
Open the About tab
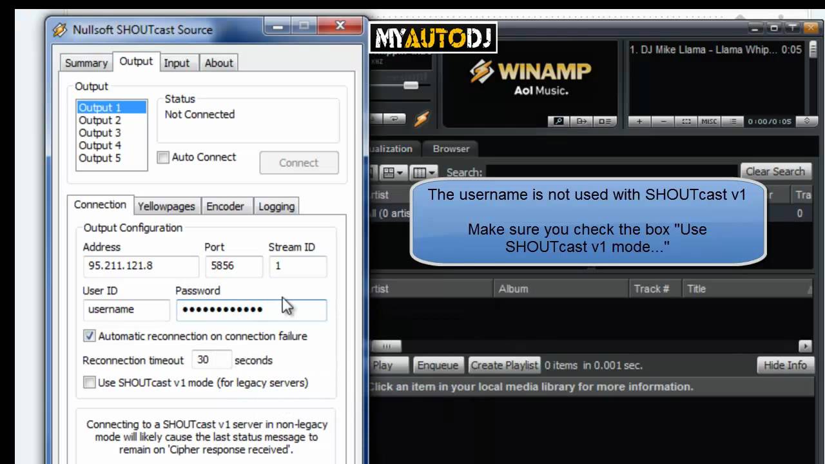click(x=219, y=63)
